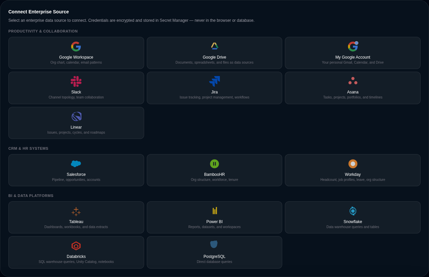The width and height of the screenshot is (429, 277).
Task: Pick the Asana source title
Action: pyautogui.click(x=353, y=92)
